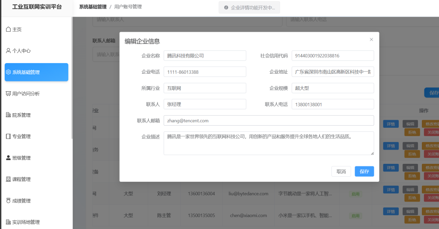Viewport: 439px width, 229px height.
Task: Click the 取消 button in dialog
Action: click(341, 172)
